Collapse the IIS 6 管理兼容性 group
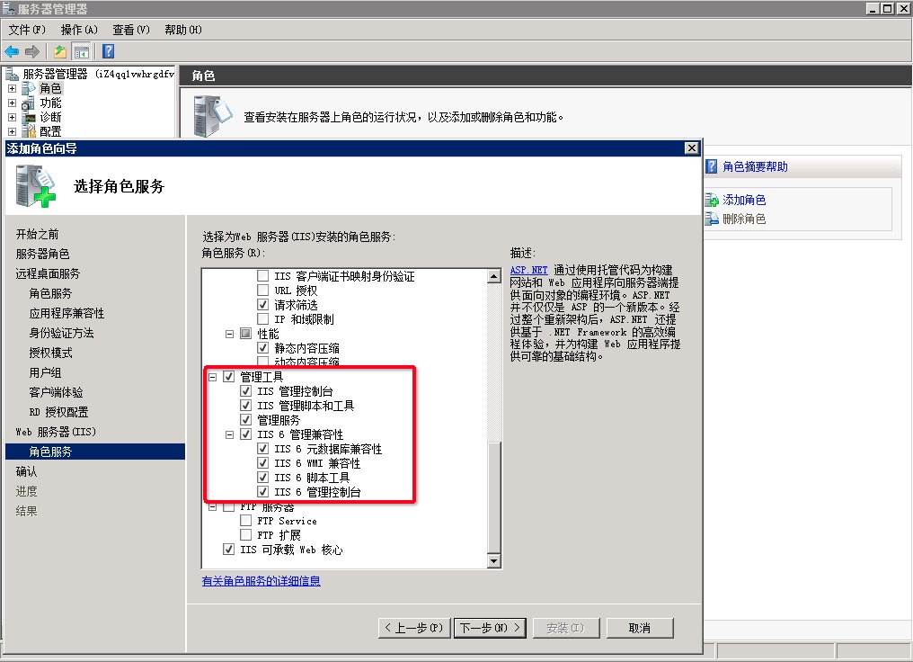Screen dimensions: 913x662 229,434
